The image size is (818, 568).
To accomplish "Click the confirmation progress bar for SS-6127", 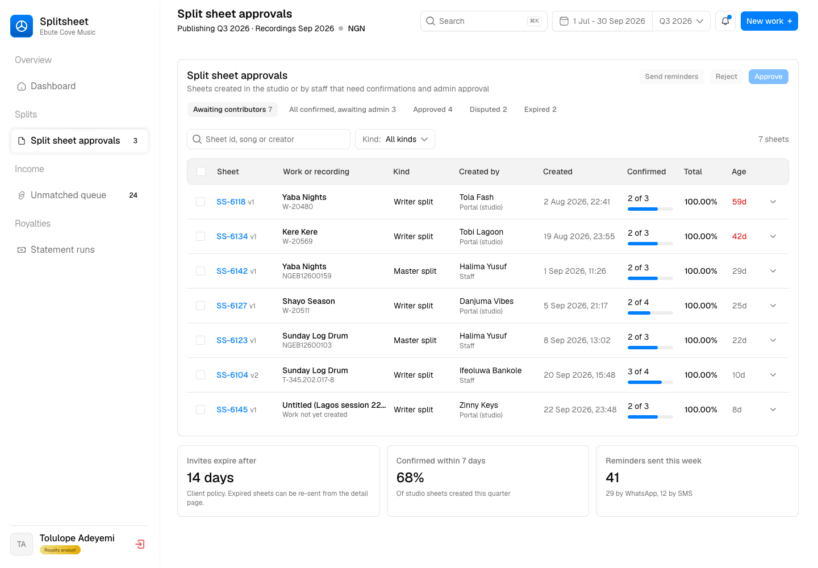I will tap(650, 313).
